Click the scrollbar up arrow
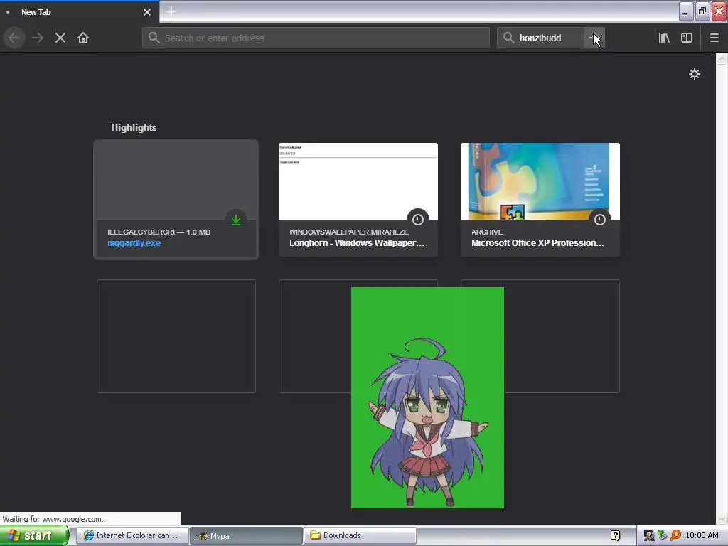728x546 pixels. pos(722,59)
